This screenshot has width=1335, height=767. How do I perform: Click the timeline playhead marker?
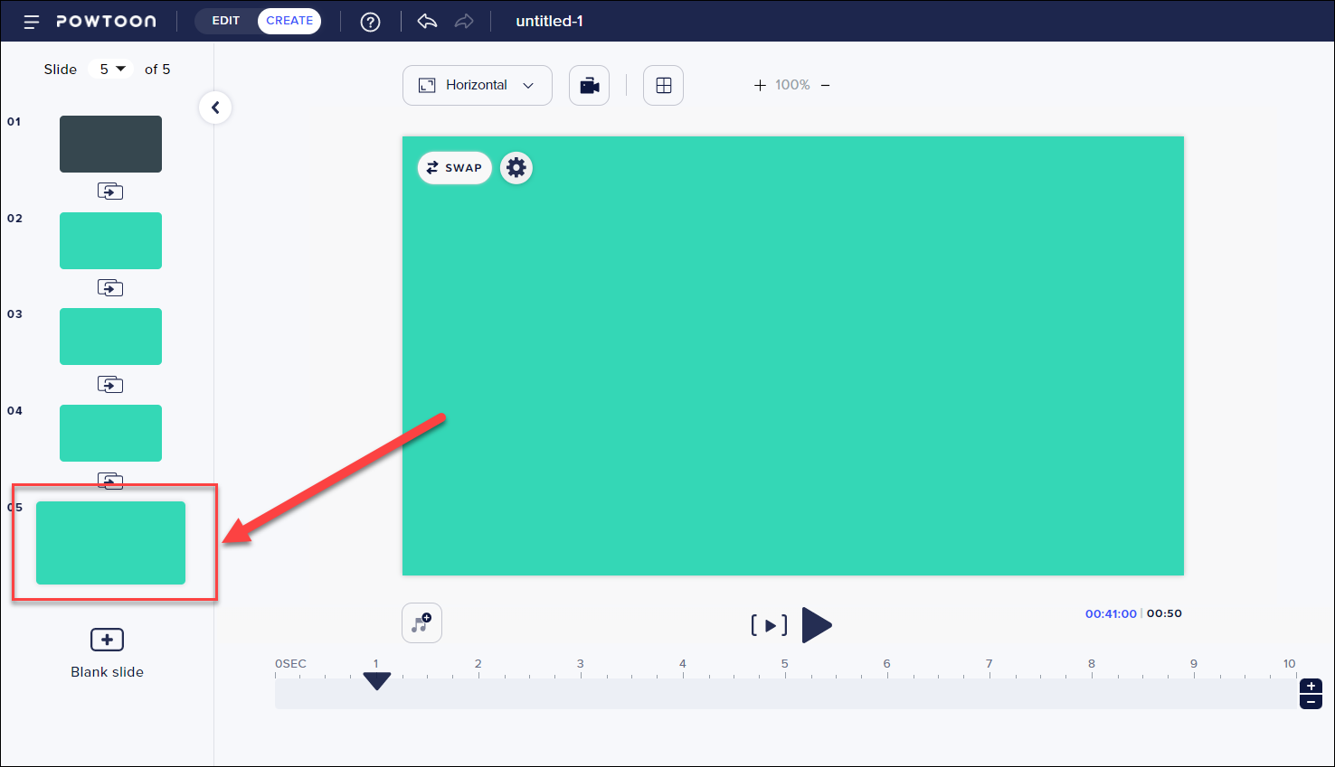[376, 681]
